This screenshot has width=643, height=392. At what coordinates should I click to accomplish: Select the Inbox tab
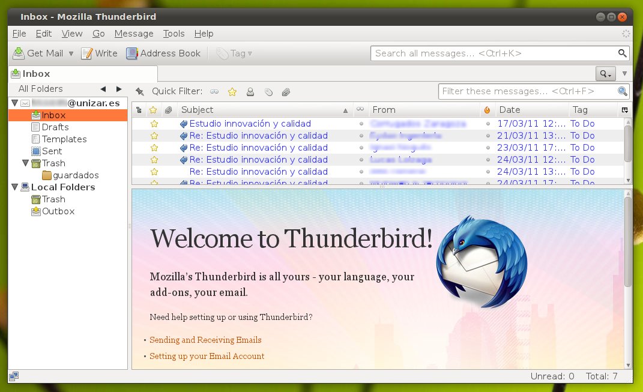pos(83,74)
